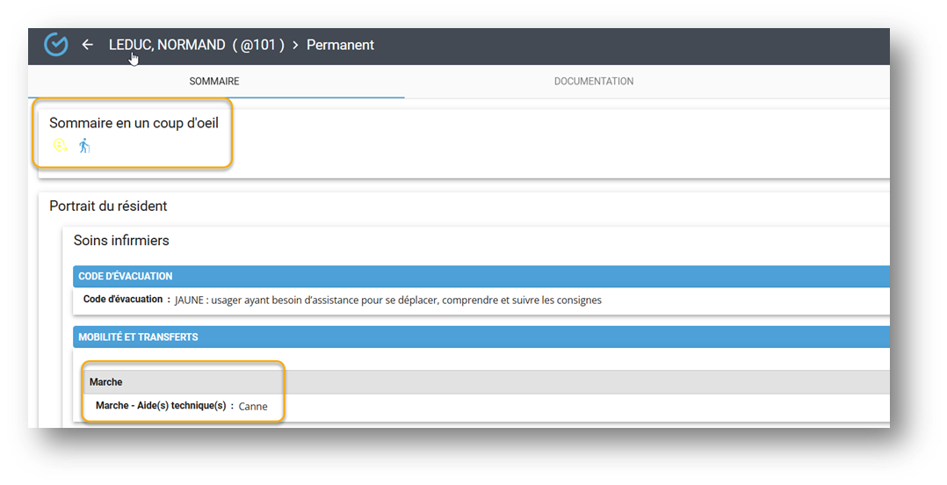Click the blue walking-with-cane icon
The height and width of the screenshot is (485, 947).
tap(84, 146)
